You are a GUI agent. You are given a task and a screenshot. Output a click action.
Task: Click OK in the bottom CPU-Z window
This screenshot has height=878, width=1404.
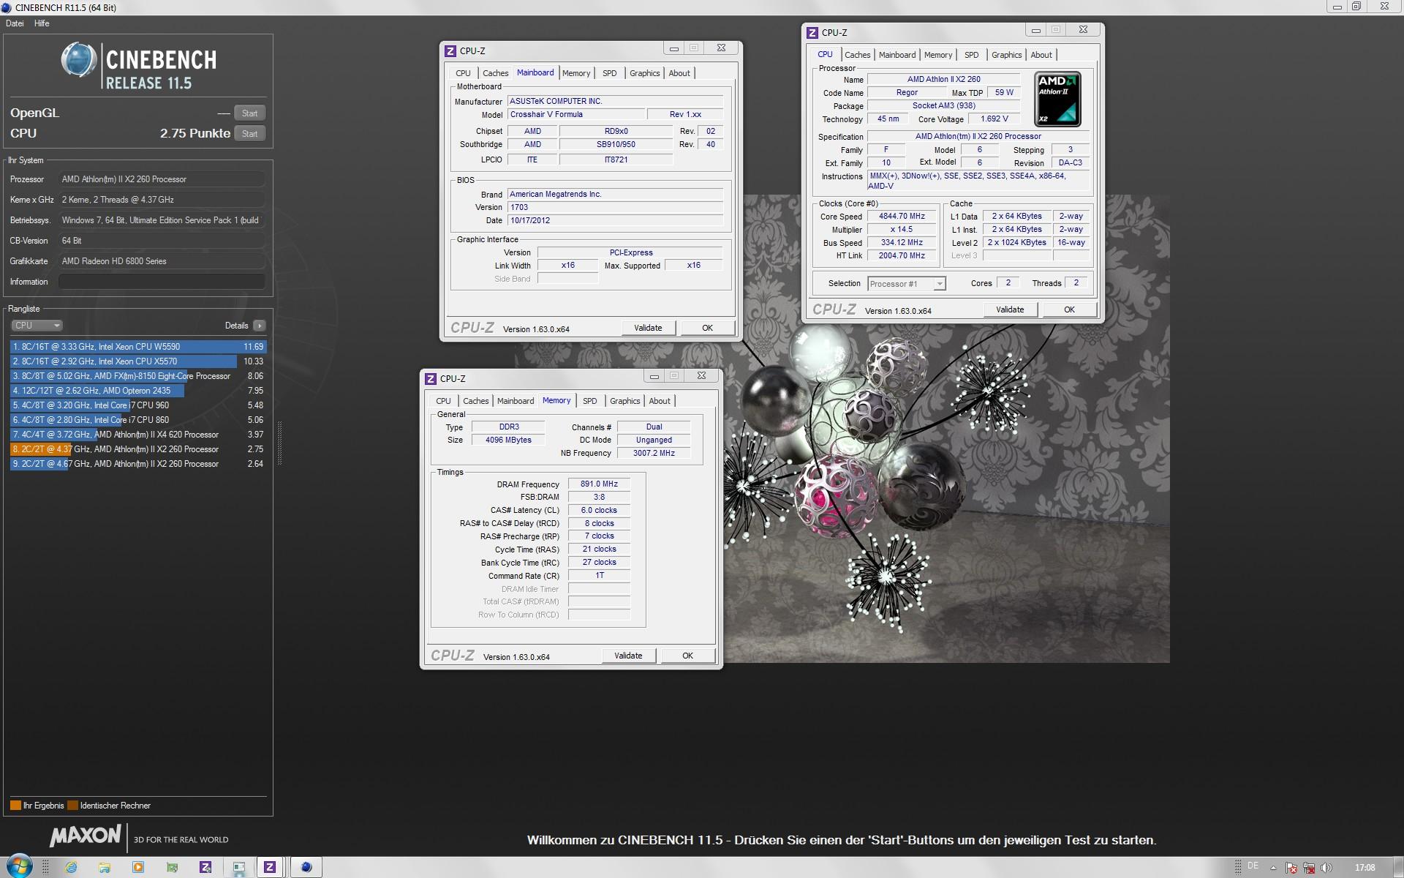coord(687,656)
